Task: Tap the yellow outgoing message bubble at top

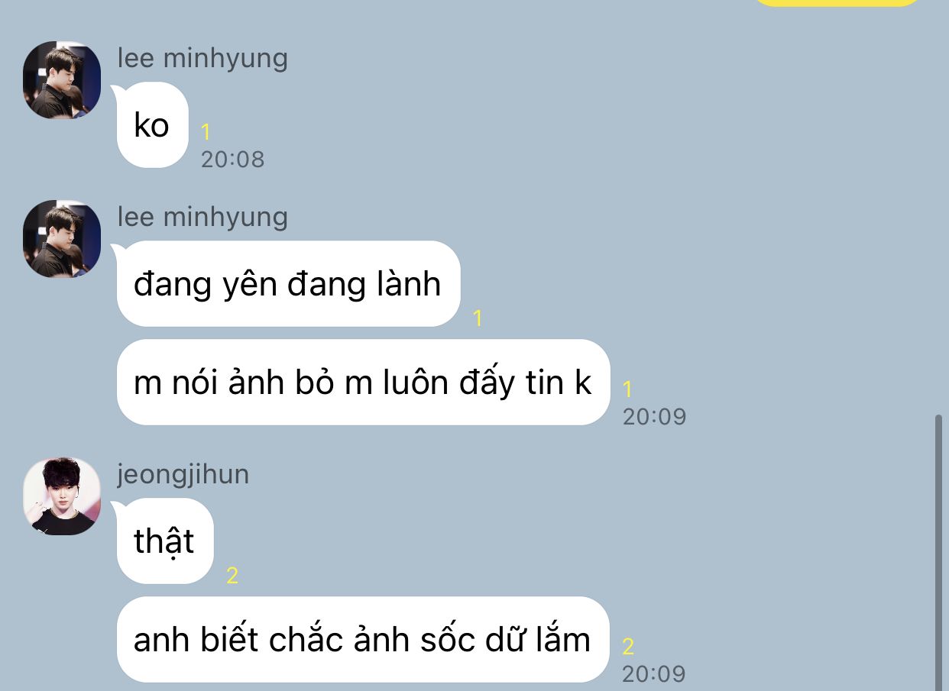Action: click(x=837, y=3)
